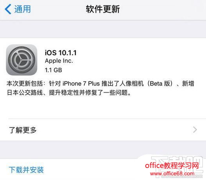
Task: Click the gray 下载吧 watermark logo
Action: click(177, 164)
